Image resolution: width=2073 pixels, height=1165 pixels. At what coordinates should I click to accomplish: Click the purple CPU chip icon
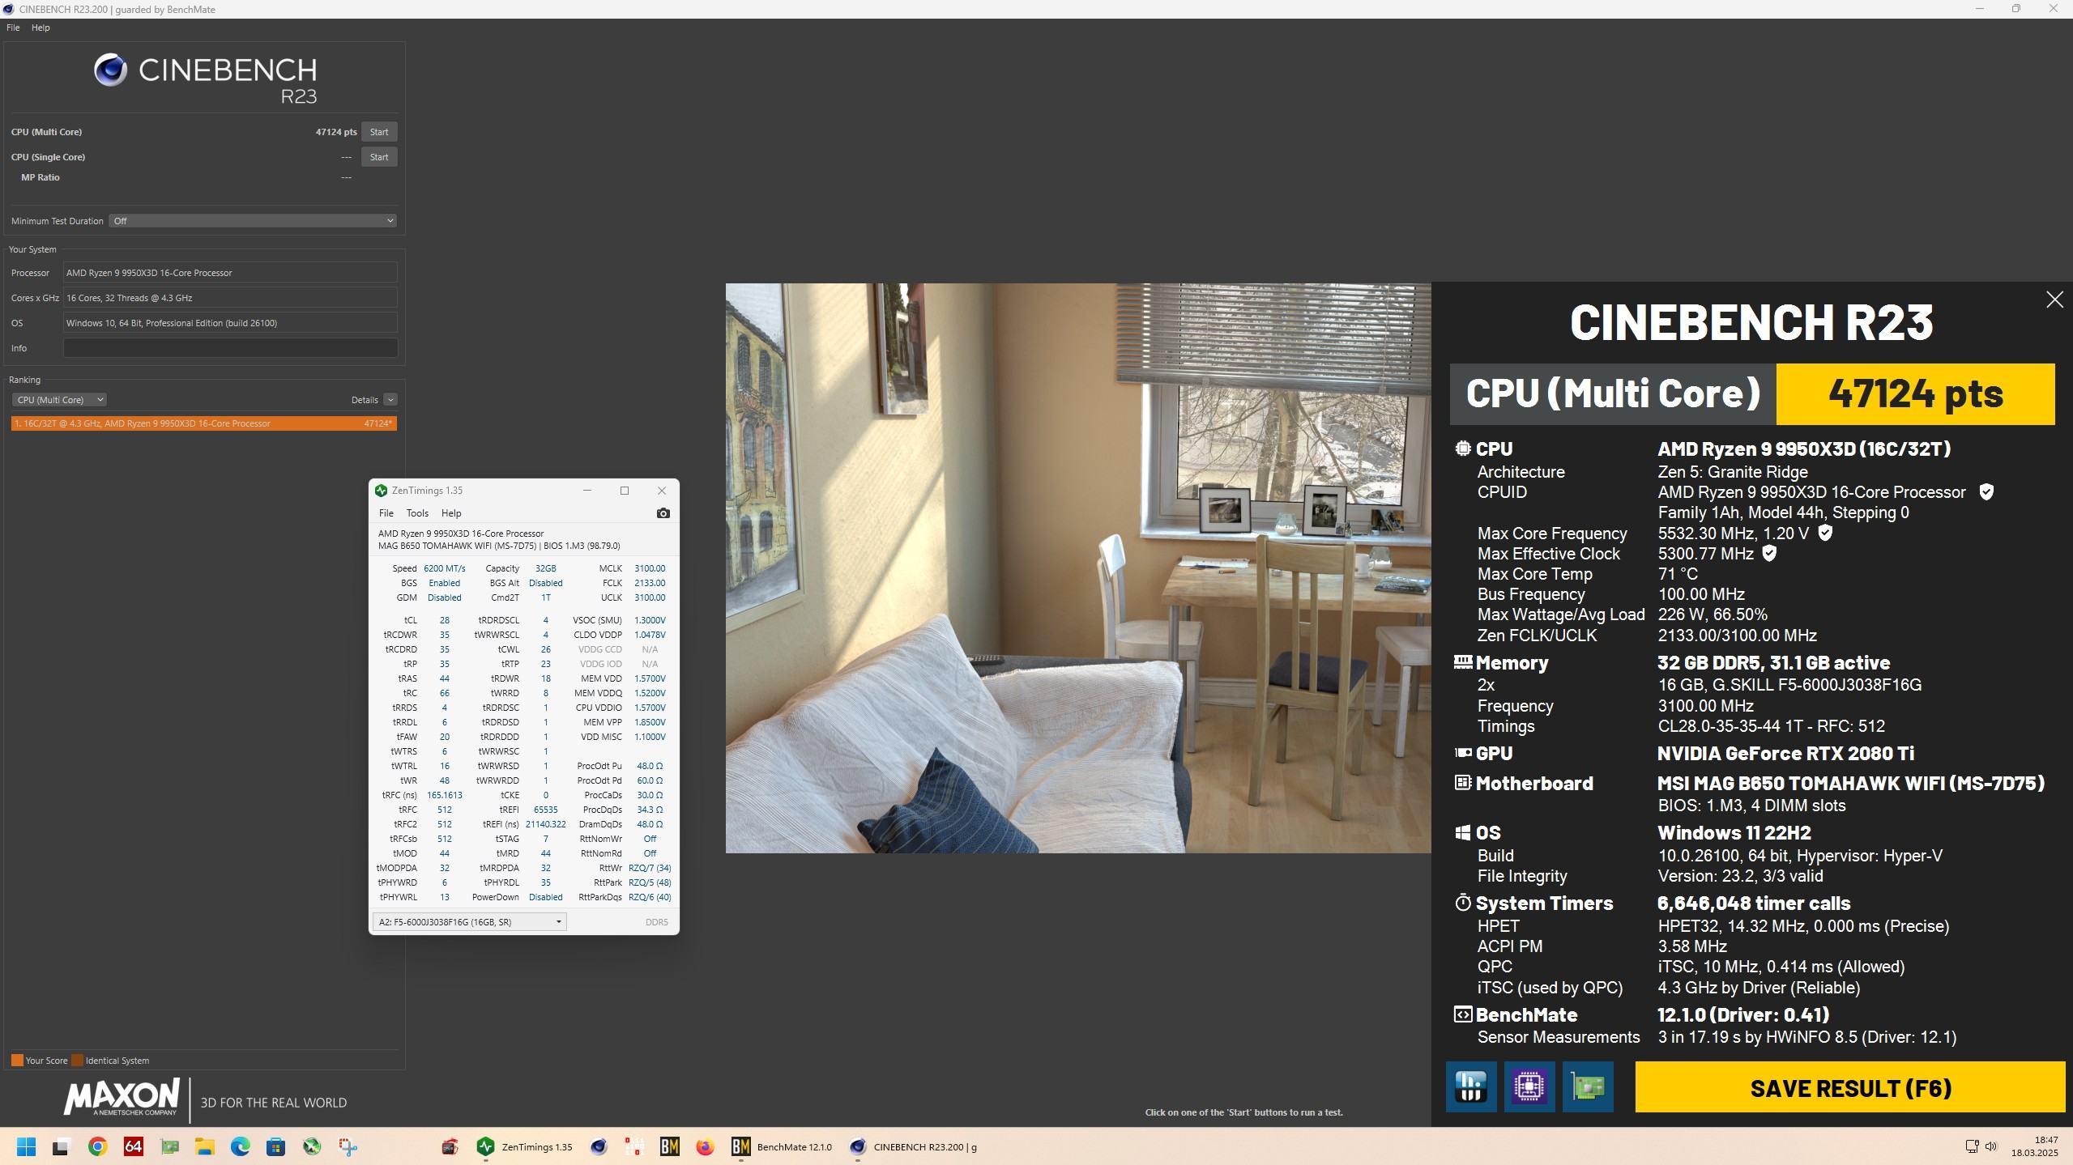[1529, 1086]
